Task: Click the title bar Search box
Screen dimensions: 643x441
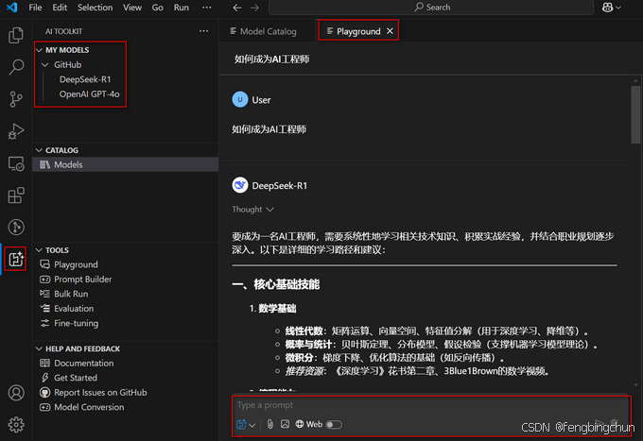Action: 431,8
